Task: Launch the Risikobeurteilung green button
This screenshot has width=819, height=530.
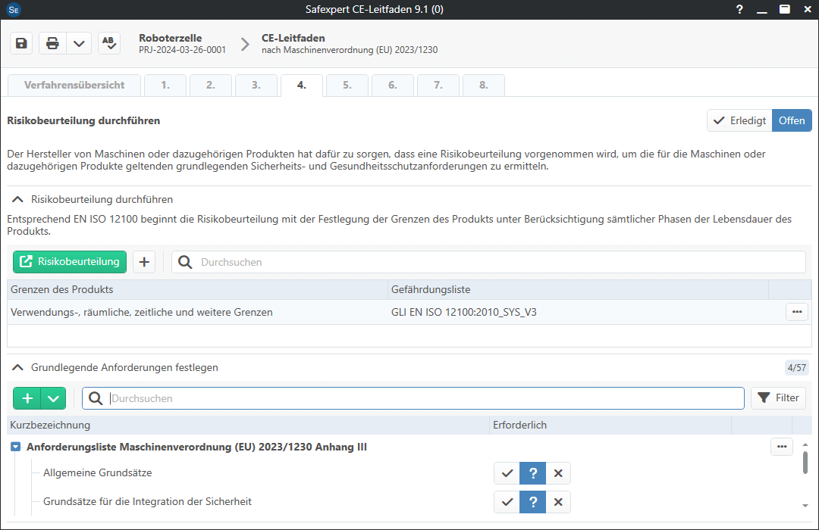Action: (x=69, y=261)
